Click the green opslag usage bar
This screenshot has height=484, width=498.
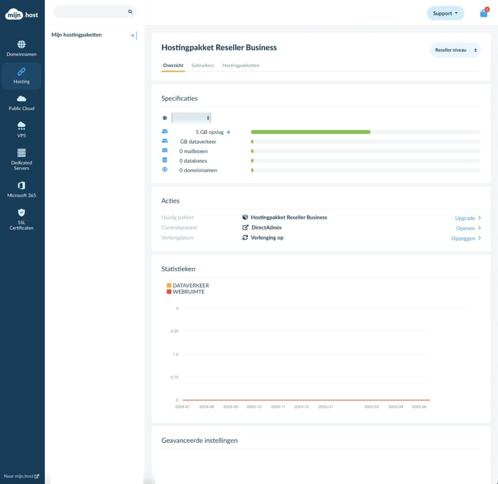(x=310, y=132)
